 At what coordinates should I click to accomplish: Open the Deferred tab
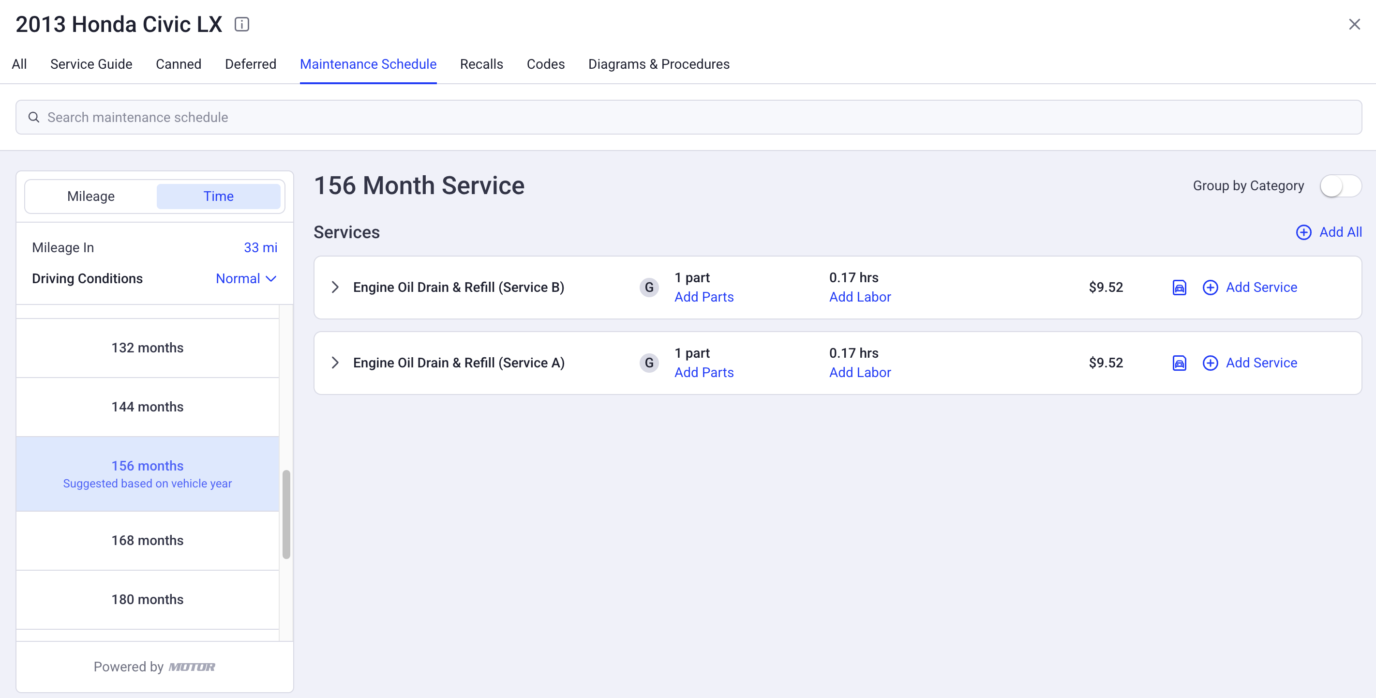251,64
